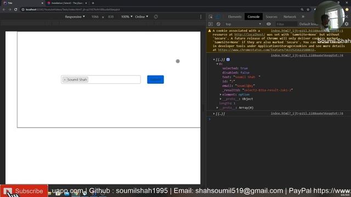Edit the viewport height value
The image size is (351, 197).
point(111,17)
